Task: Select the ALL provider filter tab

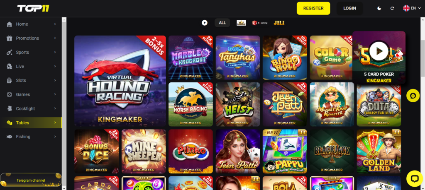Action: click(x=222, y=23)
